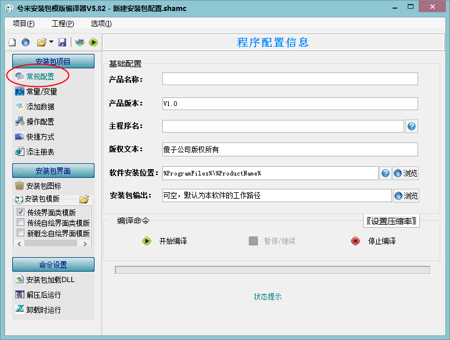Click help icon beside 软件安装位置 field

386,173
